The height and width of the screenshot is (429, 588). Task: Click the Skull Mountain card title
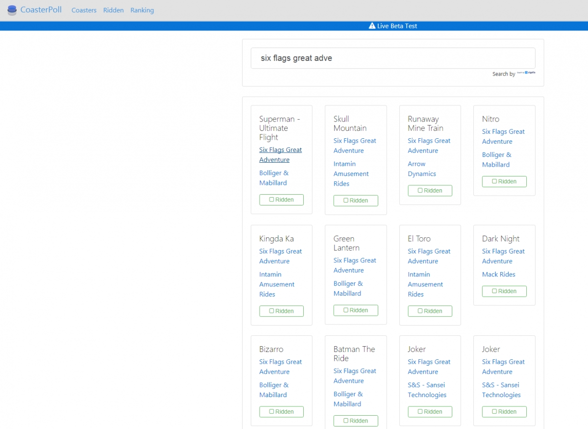tap(350, 124)
